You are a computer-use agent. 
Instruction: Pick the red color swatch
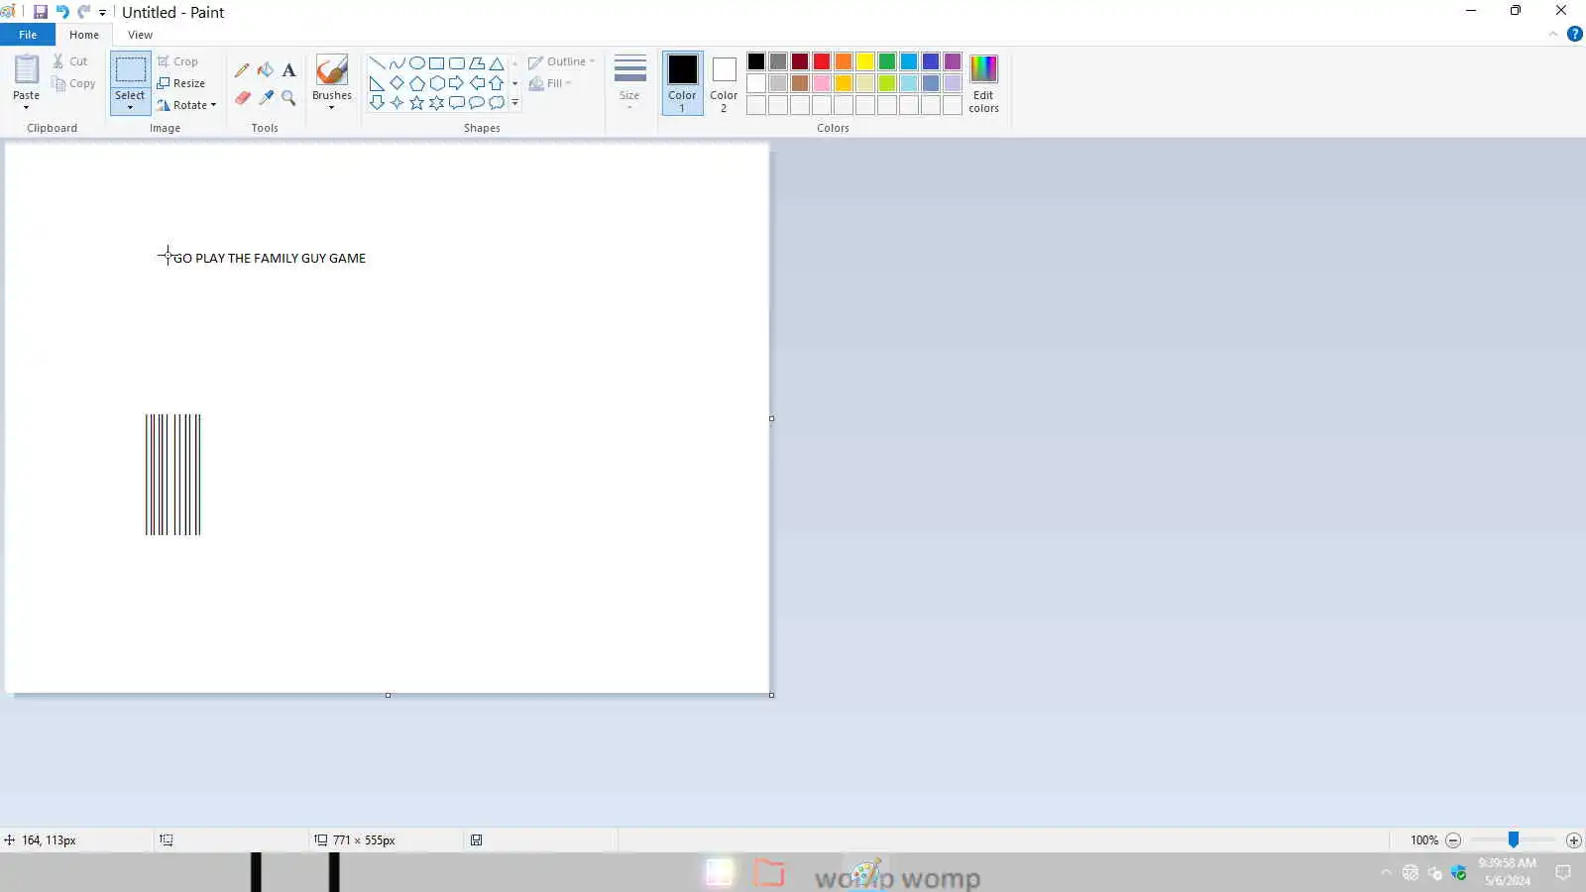coord(822,61)
